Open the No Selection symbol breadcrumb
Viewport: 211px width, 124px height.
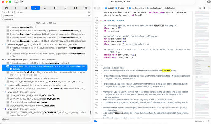click(x=169, y=8)
